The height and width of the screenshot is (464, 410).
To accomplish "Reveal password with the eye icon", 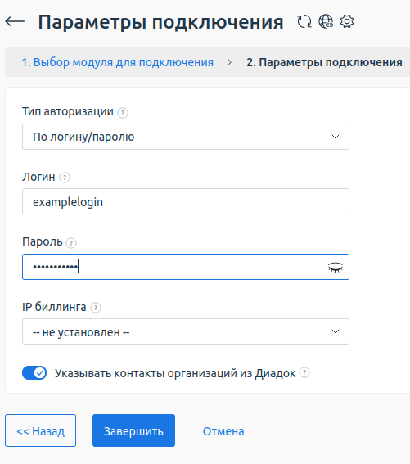I will (336, 268).
